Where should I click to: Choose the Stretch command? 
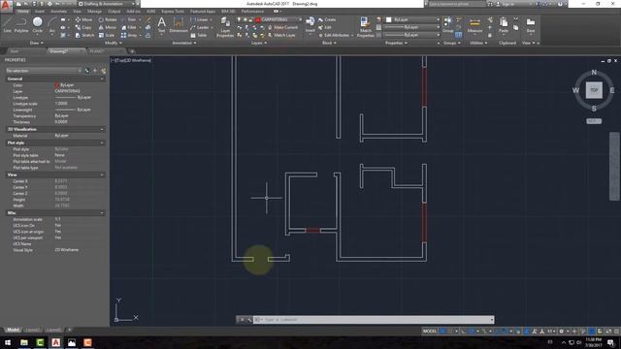tap(84, 35)
